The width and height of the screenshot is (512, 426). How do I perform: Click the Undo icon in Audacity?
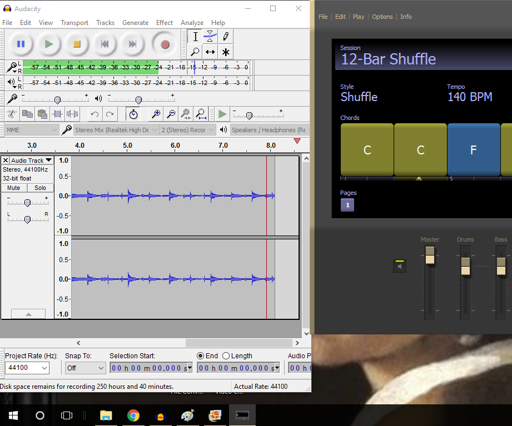(x=95, y=114)
